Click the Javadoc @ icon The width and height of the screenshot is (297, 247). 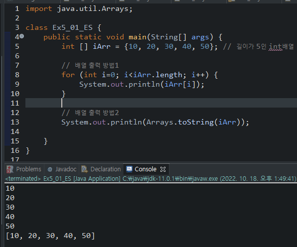tap(50, 169)
